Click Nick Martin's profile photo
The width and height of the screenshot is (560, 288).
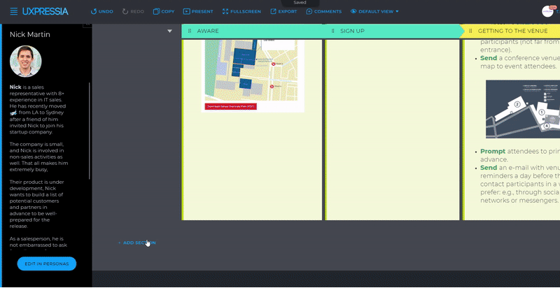point(26,62)
